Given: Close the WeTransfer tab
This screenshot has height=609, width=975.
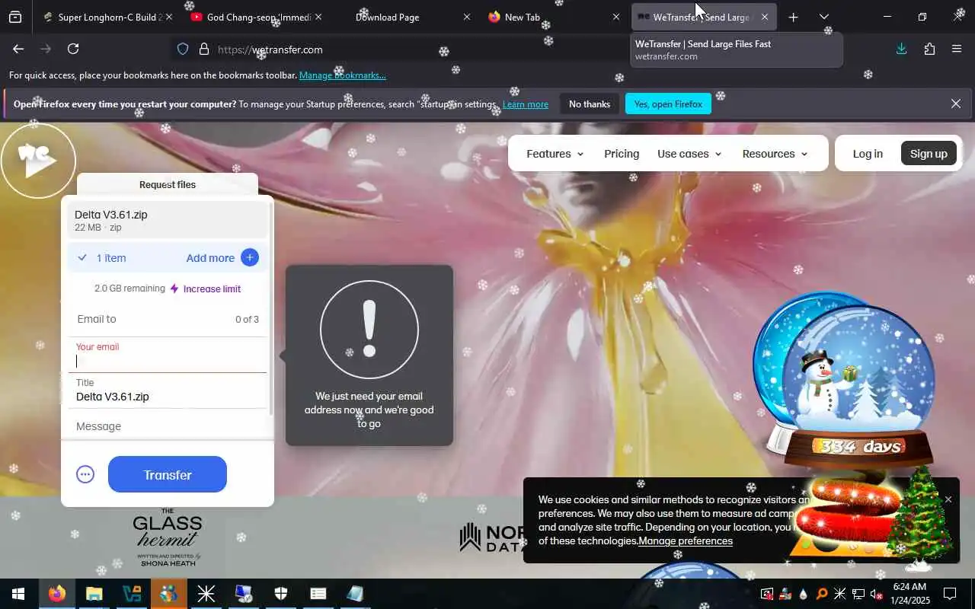Looking at the screenshot, I should point(765,17).
